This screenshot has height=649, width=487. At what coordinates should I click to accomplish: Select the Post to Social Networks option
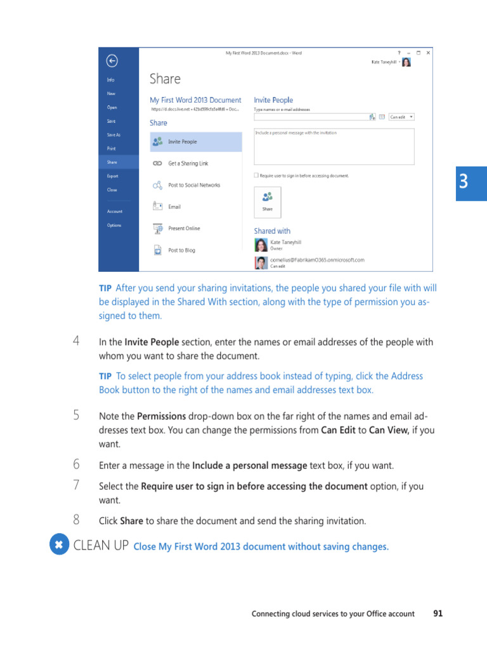click(196, 185)
